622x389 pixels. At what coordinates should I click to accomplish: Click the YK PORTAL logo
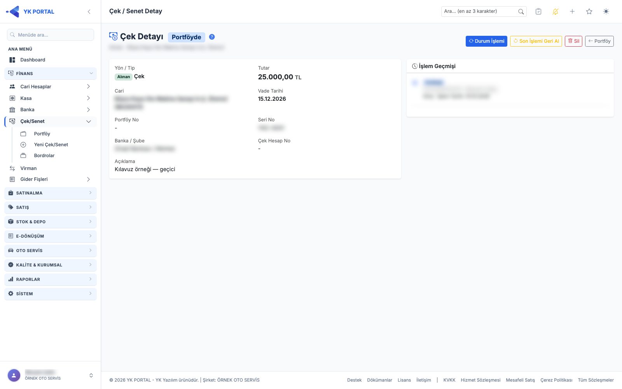click(x=30, y=12)
